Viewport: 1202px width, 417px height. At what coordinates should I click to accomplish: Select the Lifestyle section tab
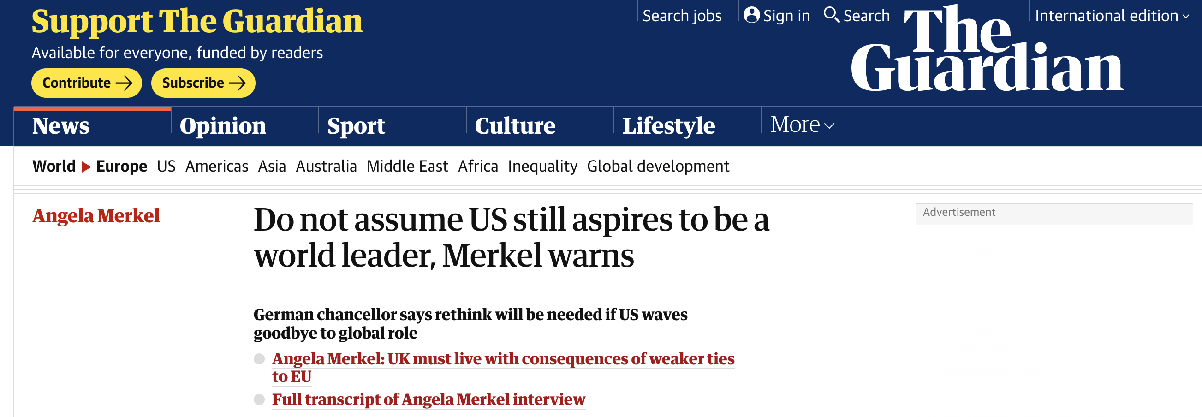coord(668,126)
